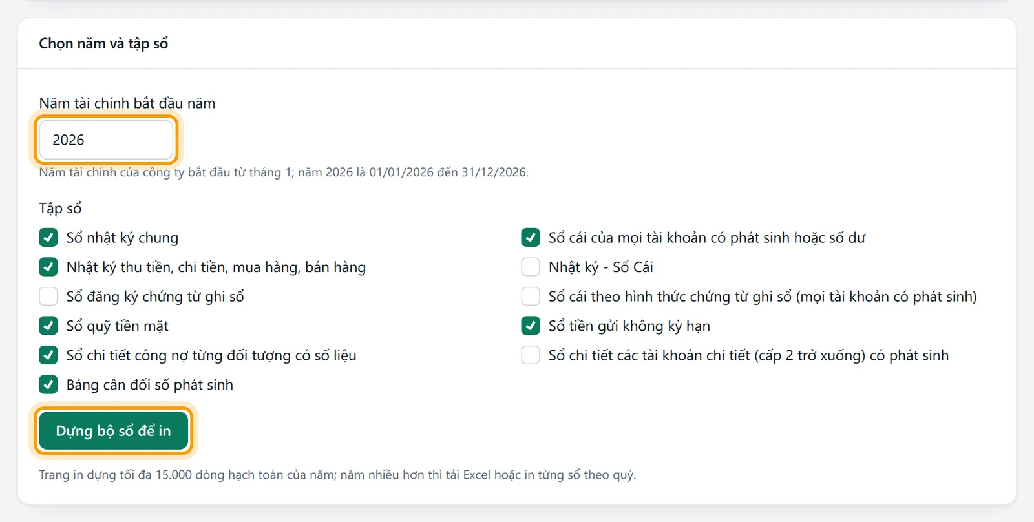The width and height of the screenshot is (1034, 522).
Task: Focus the fiscal year field showing 2026
Action: (x=107, y=140)
